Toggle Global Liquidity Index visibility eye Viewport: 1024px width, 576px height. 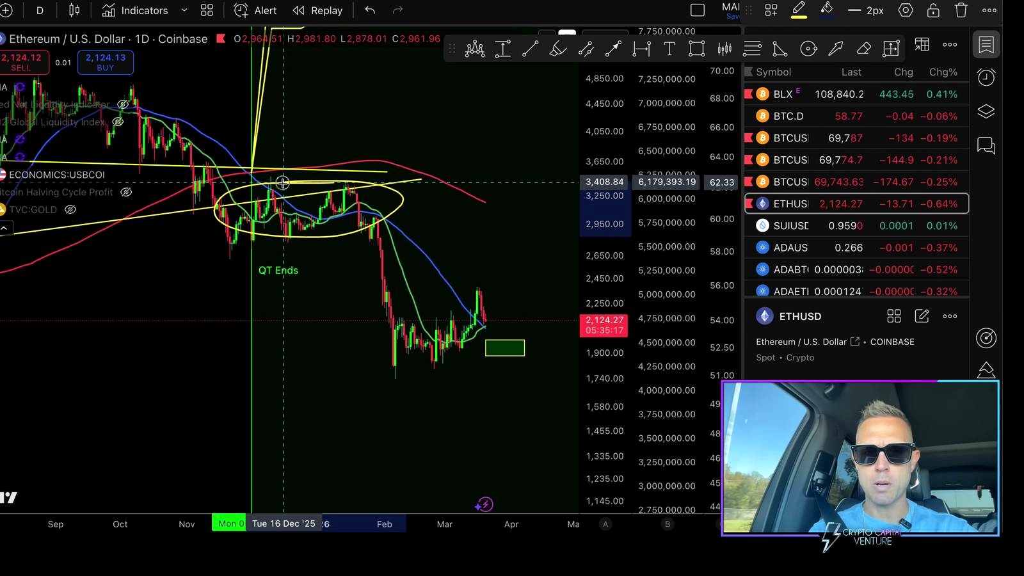[118, 122]
